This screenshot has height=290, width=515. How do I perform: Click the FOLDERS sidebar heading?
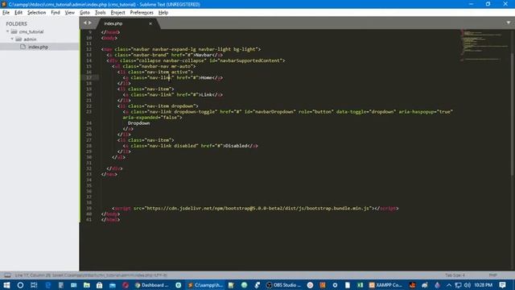click(x=16, y=23)
